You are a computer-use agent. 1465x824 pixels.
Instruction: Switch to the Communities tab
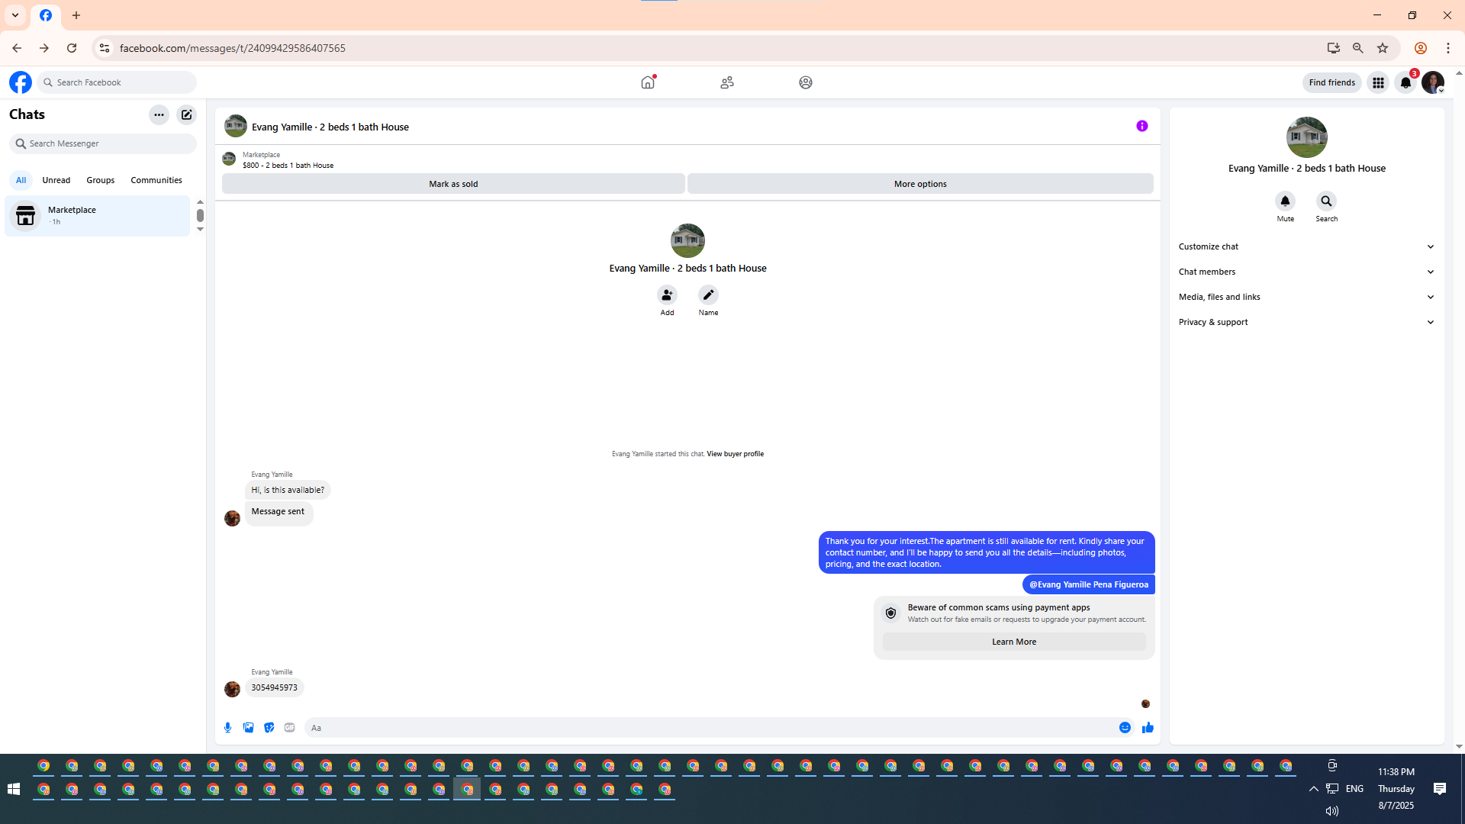(x=156, y=180)
